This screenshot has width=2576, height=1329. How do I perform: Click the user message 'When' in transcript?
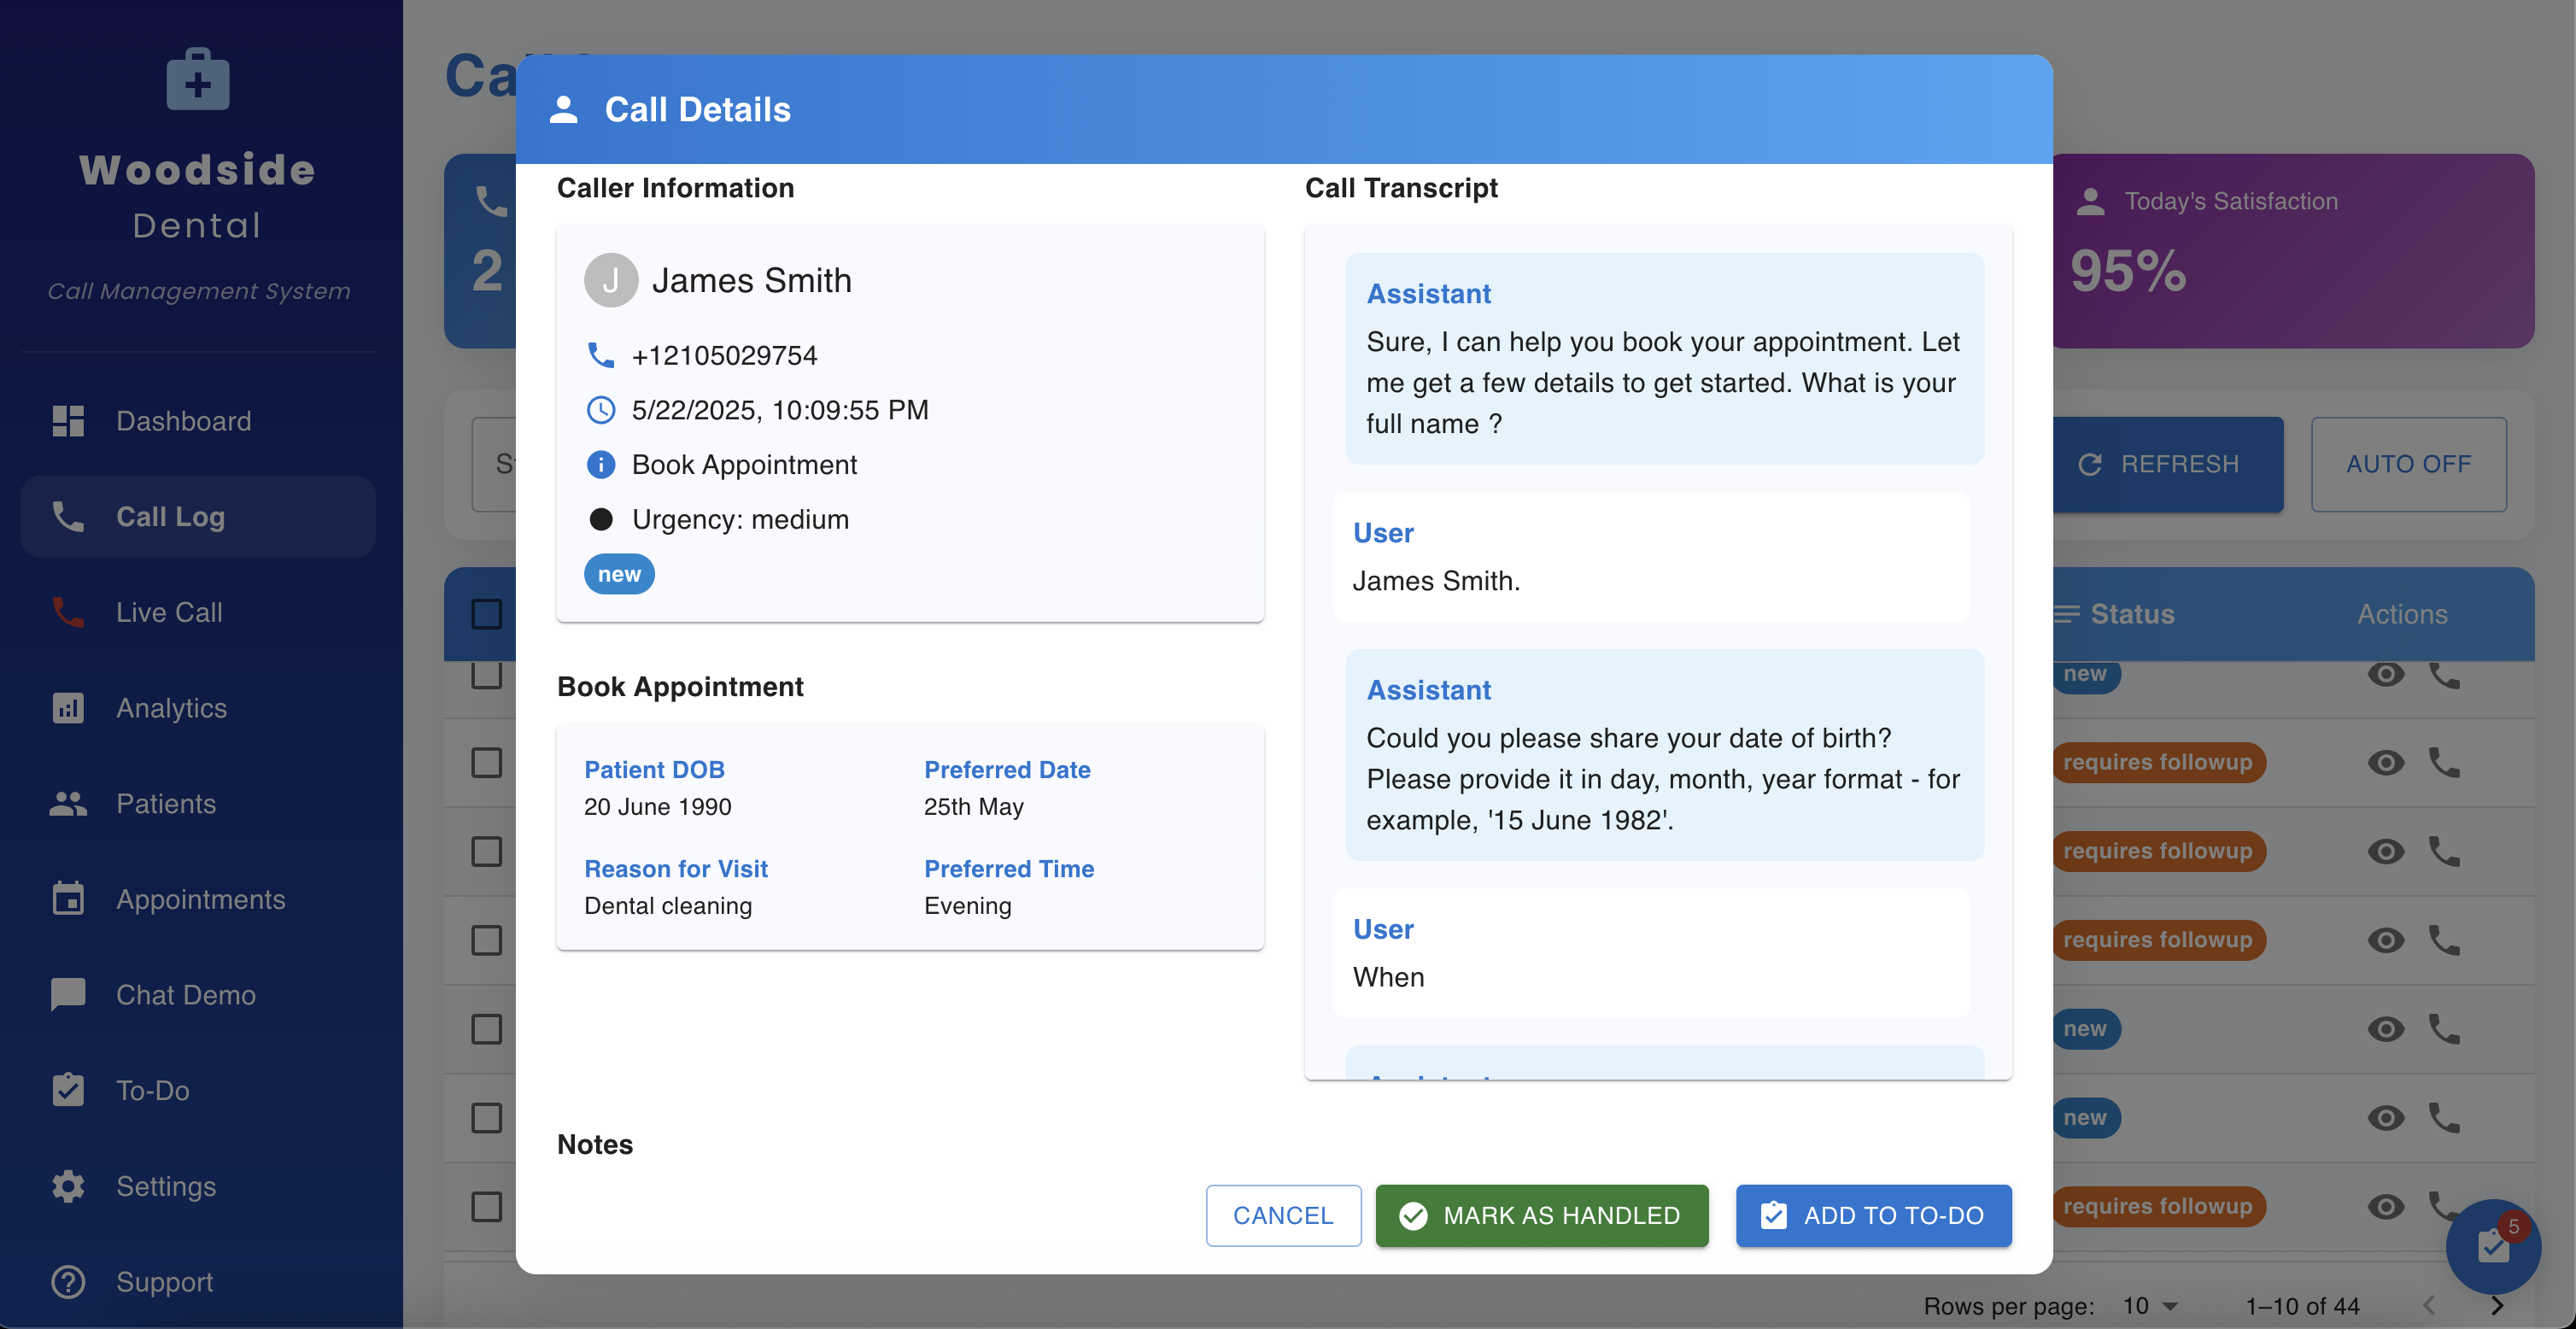[1652, 953]
